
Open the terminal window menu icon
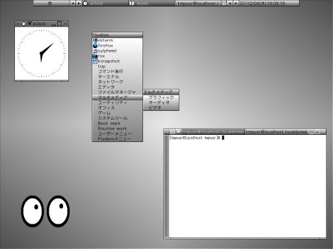coord(172,132)
